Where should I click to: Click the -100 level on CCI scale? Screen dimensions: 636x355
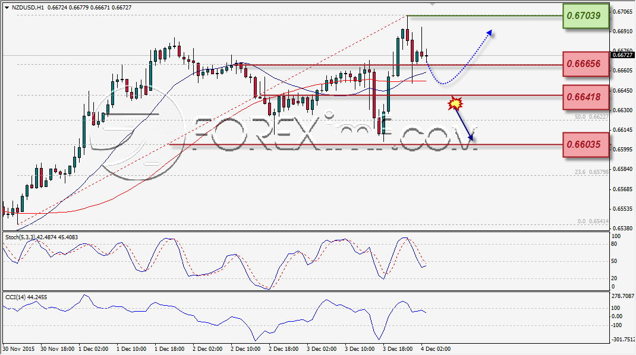click(616, 325)
